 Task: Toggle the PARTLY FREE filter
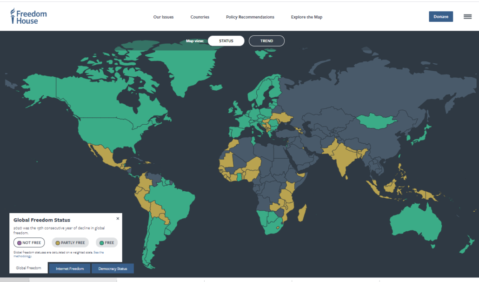[x=70, y=242]
